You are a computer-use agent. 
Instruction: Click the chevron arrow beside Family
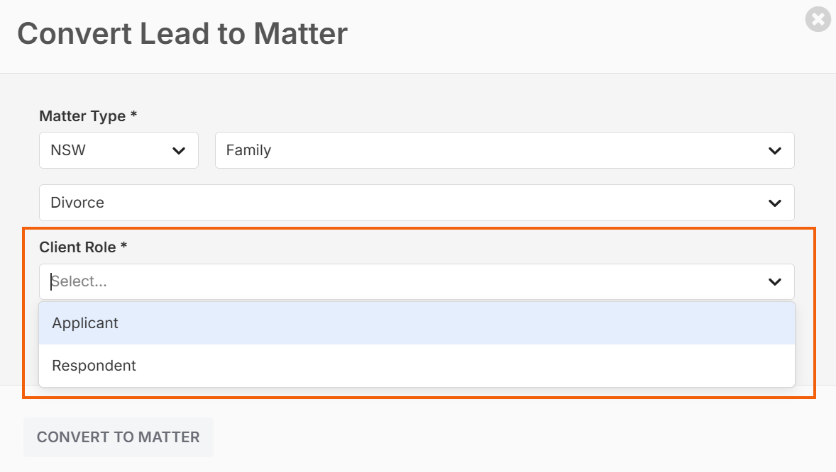coord(775,151)
